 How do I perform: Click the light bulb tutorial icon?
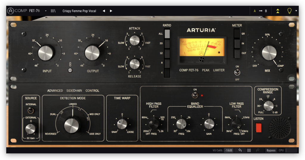(290, 11)
